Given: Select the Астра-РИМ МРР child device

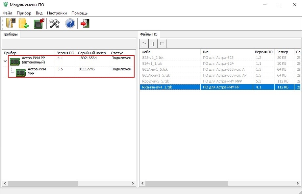Looking at the screenshot, I should (x=36, y=71).
